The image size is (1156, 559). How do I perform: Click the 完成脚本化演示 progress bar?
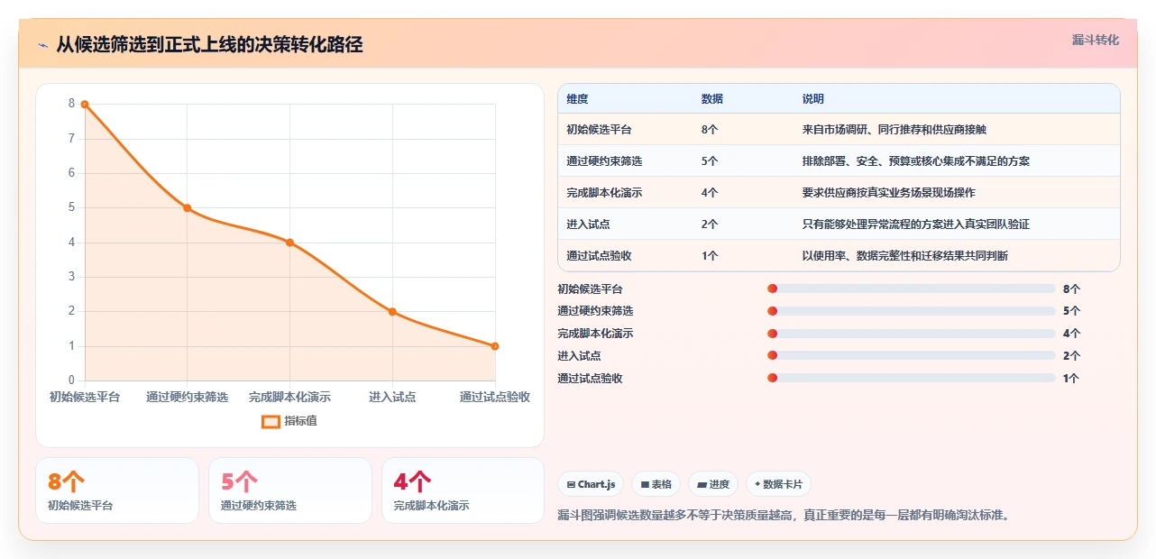pyautogui.click(x=911, y=334)
